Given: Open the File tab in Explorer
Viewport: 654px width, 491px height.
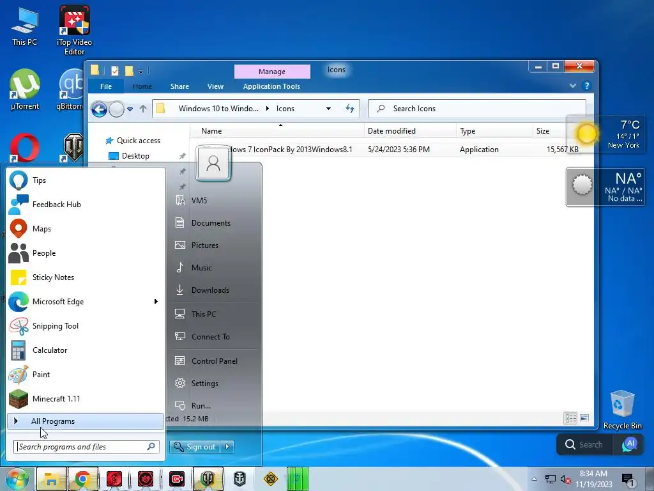Looking at the screenshot, I should coord(106,86).
